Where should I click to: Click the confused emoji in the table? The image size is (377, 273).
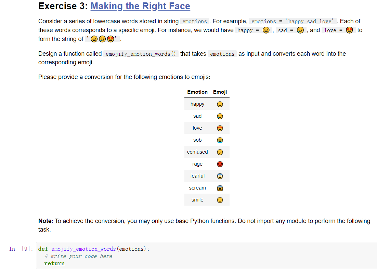[x=220, y=152]
